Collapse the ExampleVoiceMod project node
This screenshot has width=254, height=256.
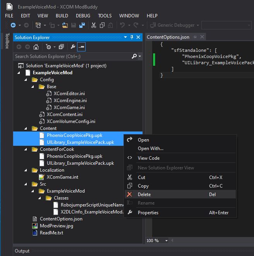pyautogui.click(x=19, y=73)
